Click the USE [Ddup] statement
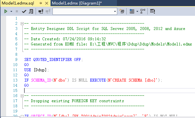This screenshot has height=118, width=195. [36, 70]
